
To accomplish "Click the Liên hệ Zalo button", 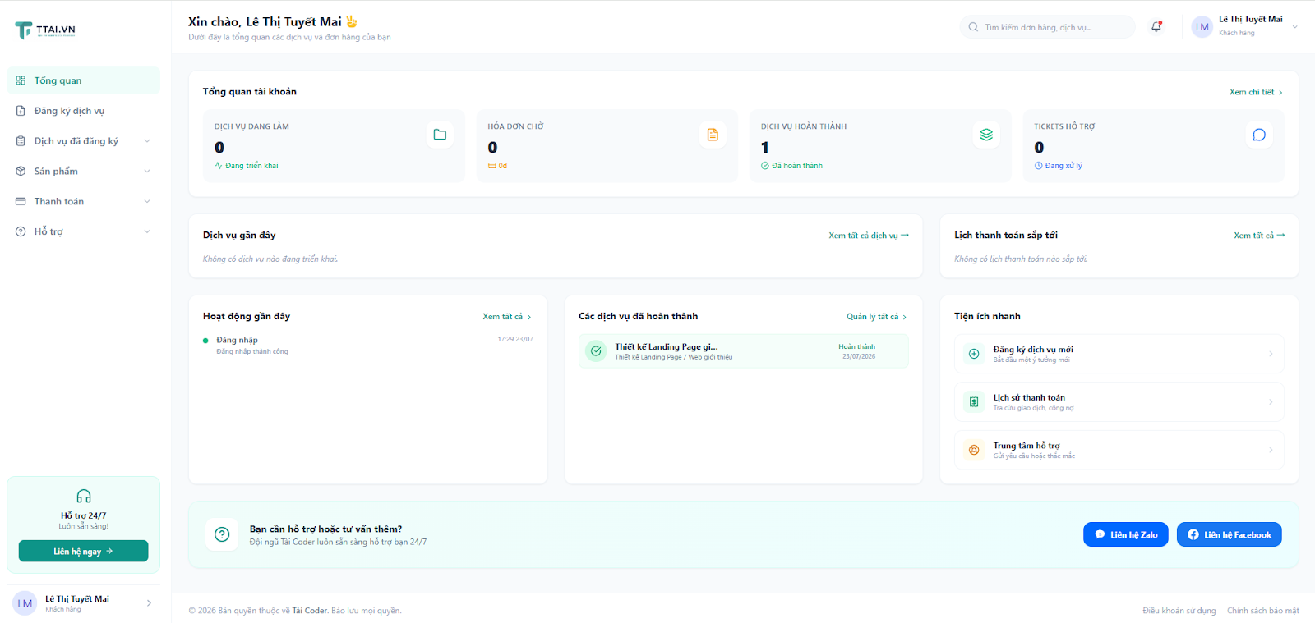I will (1125, 534).
